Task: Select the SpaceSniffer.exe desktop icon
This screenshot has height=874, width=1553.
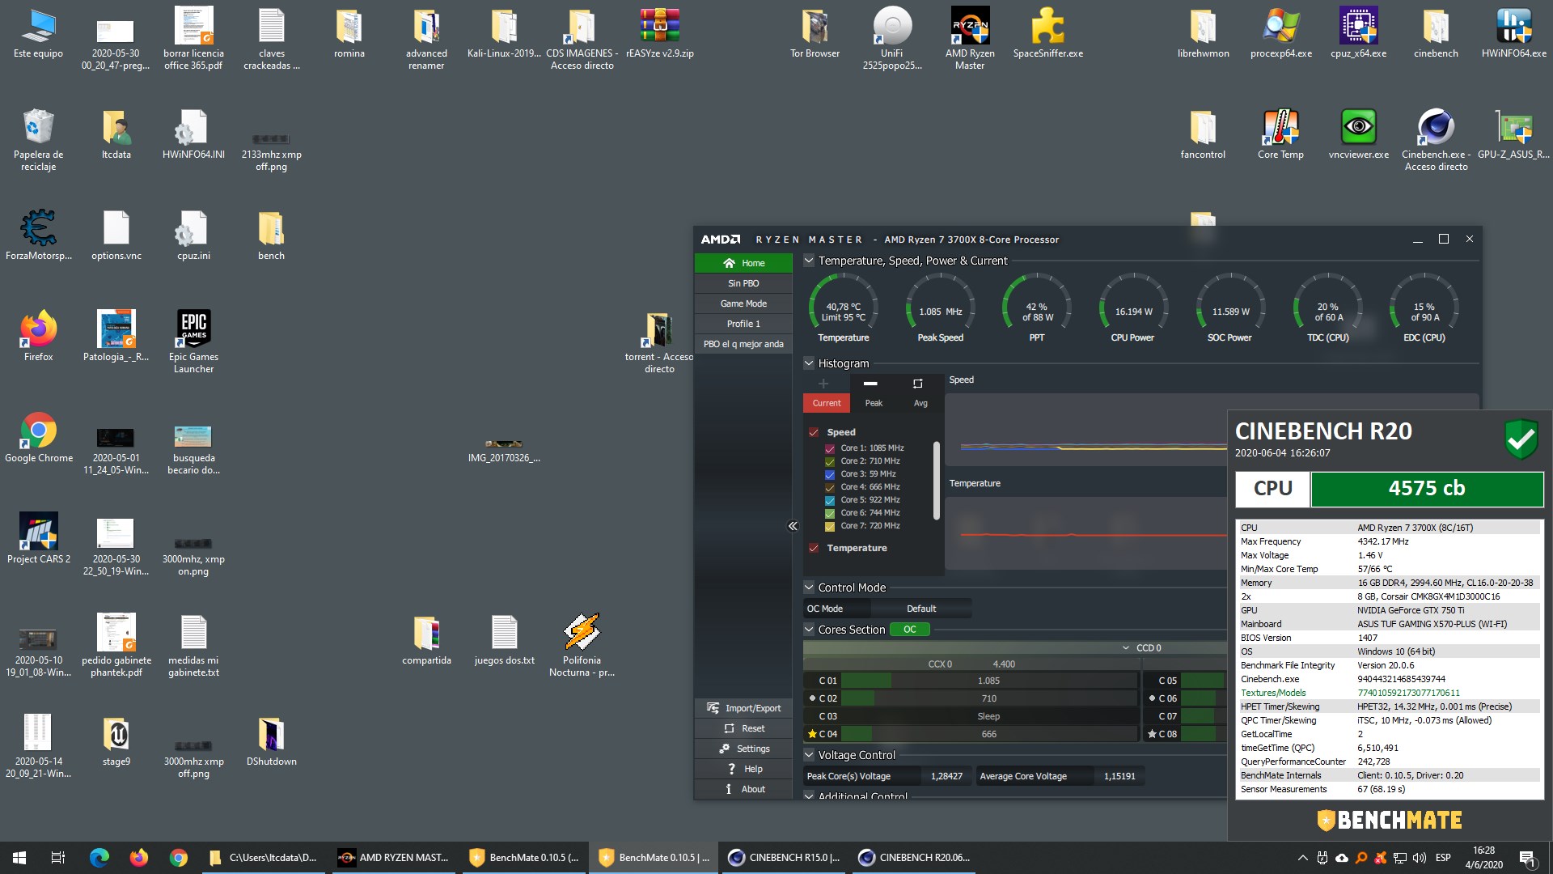Action: coord(1047,35)
